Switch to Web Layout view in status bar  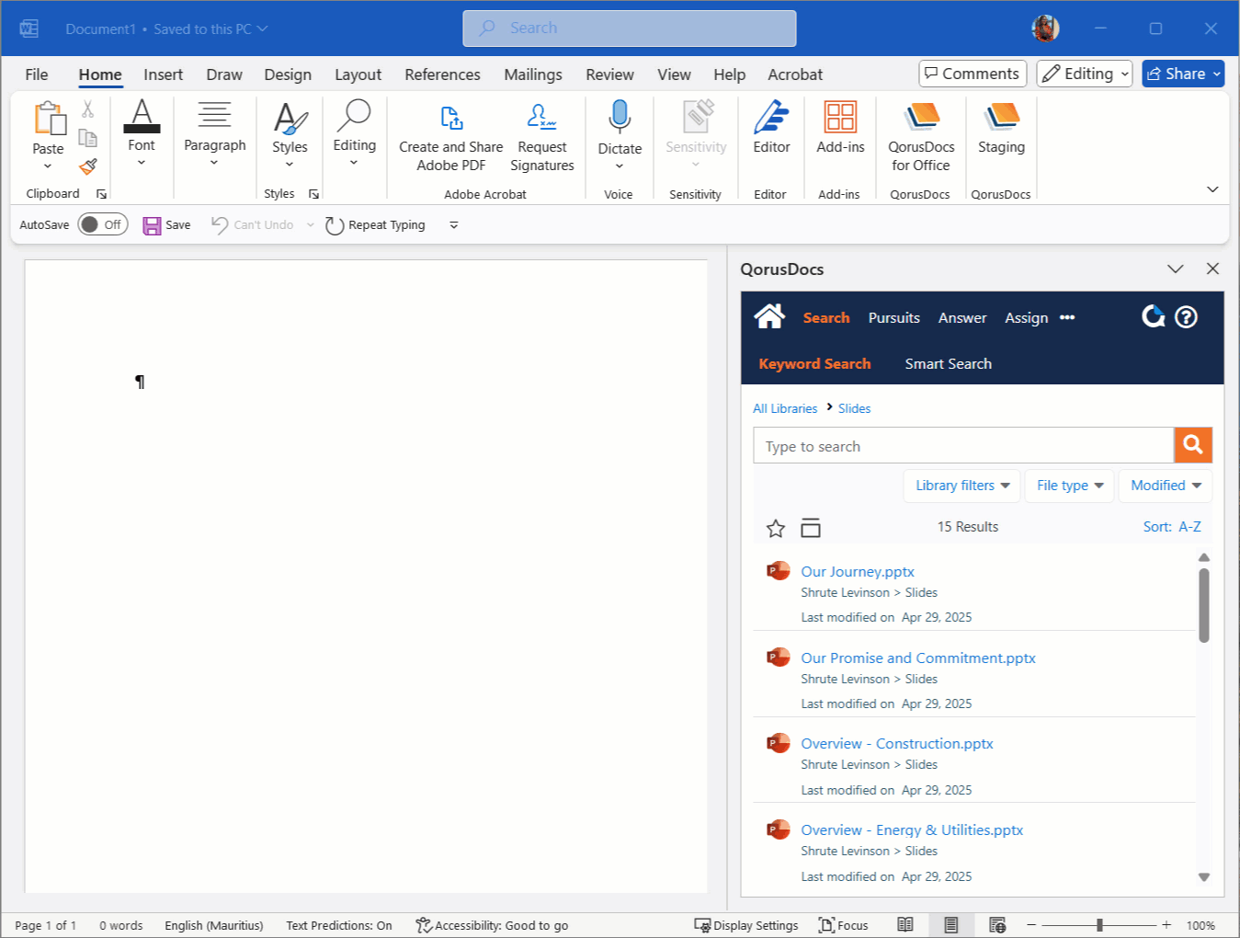(x=997, y=925)
